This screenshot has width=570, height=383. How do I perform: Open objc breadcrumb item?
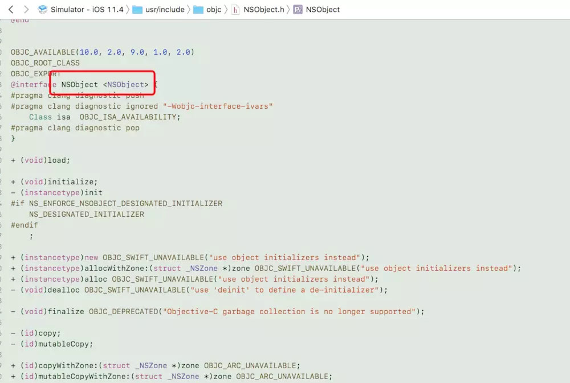click(214, 10)
